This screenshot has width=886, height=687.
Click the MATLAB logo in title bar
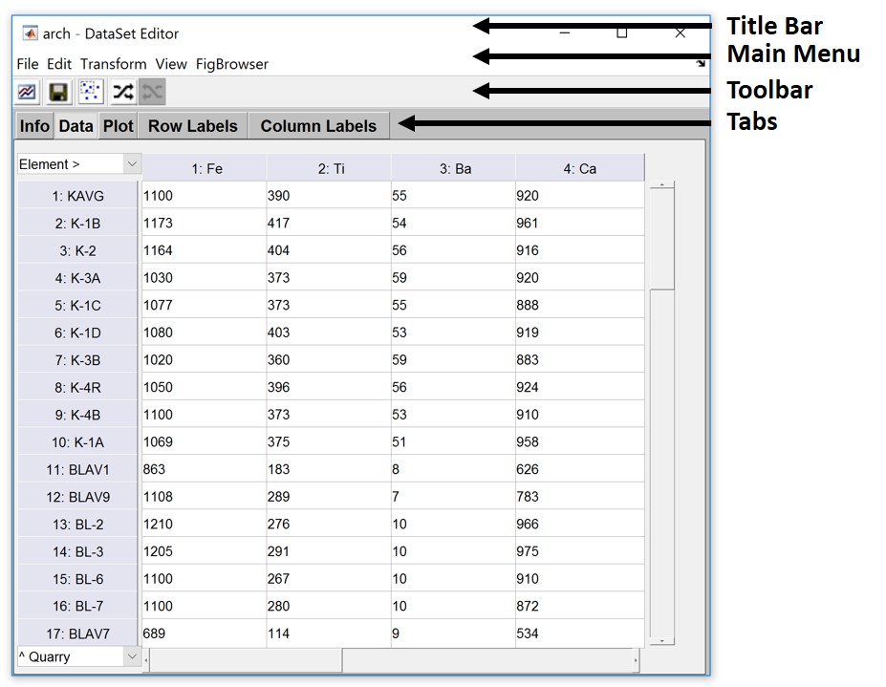tap(30, 33)
